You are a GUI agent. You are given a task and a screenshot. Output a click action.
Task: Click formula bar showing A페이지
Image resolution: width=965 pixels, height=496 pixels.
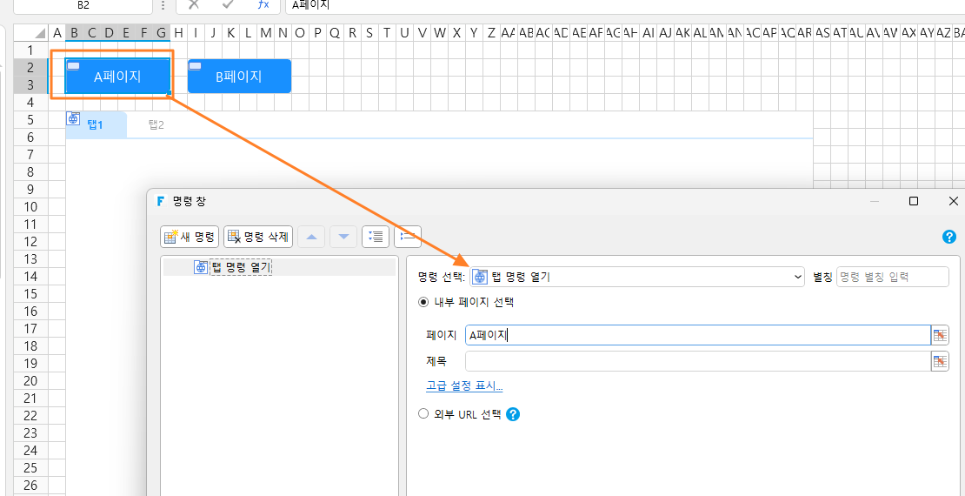click(x=625, y=5)
